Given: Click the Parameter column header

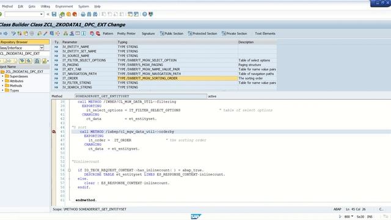Looking at the screenshot, I should pos(89,42).
